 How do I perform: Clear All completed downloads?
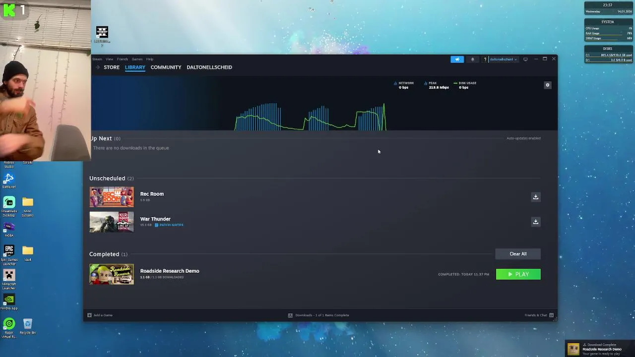[518, 254]
